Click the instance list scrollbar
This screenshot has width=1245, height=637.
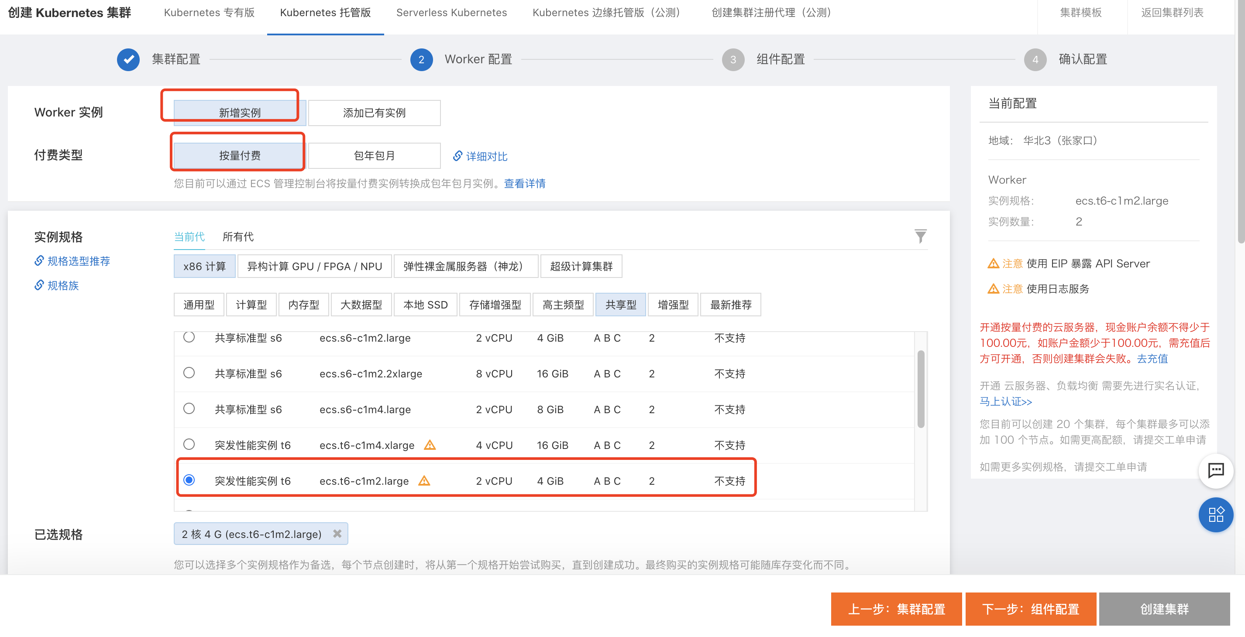pyautogui.click(x=921, y=389)
